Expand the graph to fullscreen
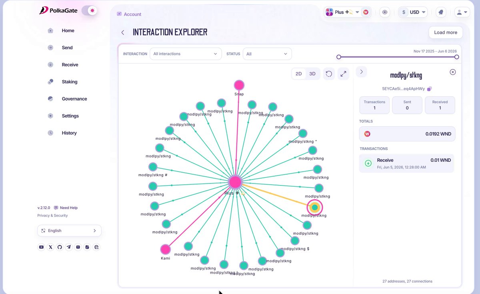Viewport: 480px width, 294px height. [x=343, y=74]
